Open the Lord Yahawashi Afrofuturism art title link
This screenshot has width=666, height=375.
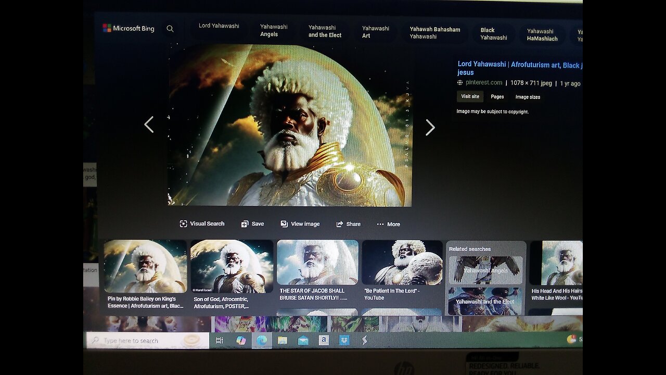520,68
